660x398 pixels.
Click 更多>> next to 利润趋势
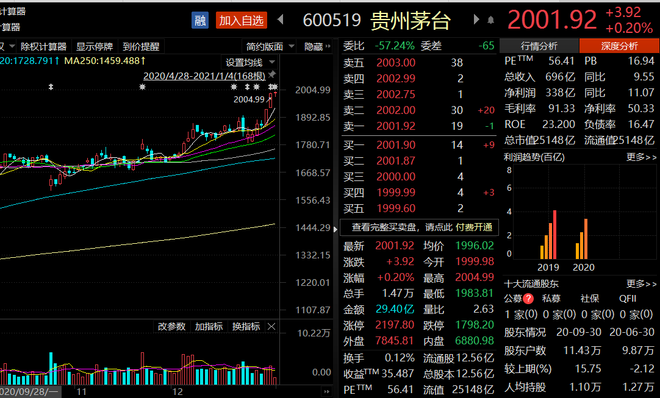tap(641, 157)
